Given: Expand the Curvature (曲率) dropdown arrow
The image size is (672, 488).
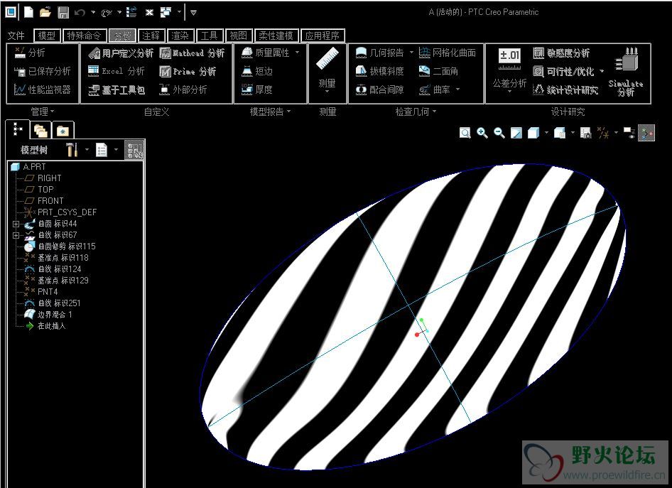Looking at the screenshot, I should click(457, 90).
